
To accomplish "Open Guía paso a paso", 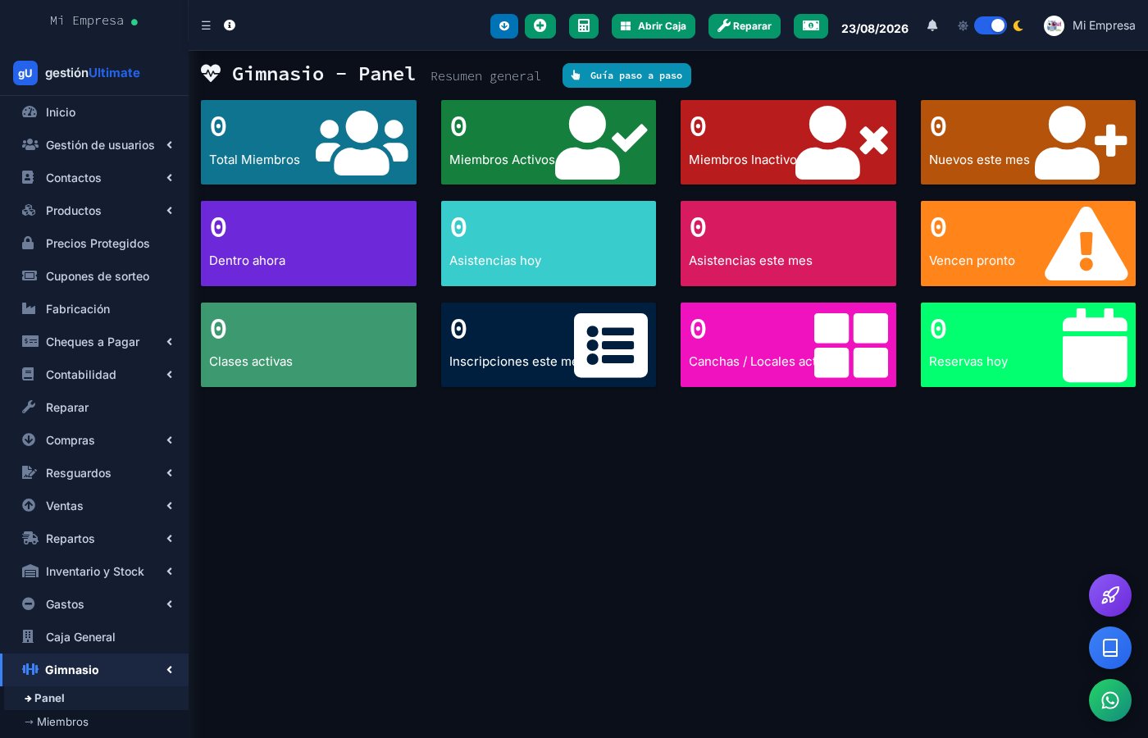I will (x=626, y=75).
